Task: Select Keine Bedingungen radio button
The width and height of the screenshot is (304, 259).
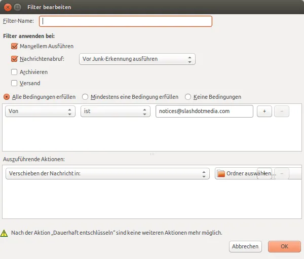Action: pyautogui.click(x=188, y=97)
